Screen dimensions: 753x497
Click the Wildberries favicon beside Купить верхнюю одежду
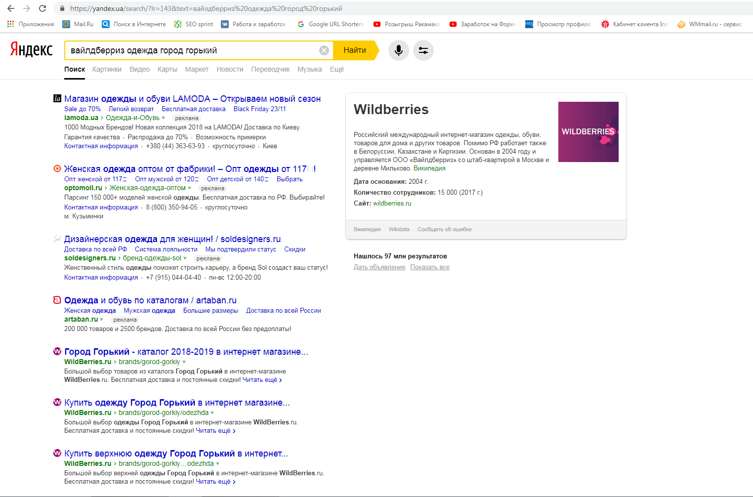57,453
